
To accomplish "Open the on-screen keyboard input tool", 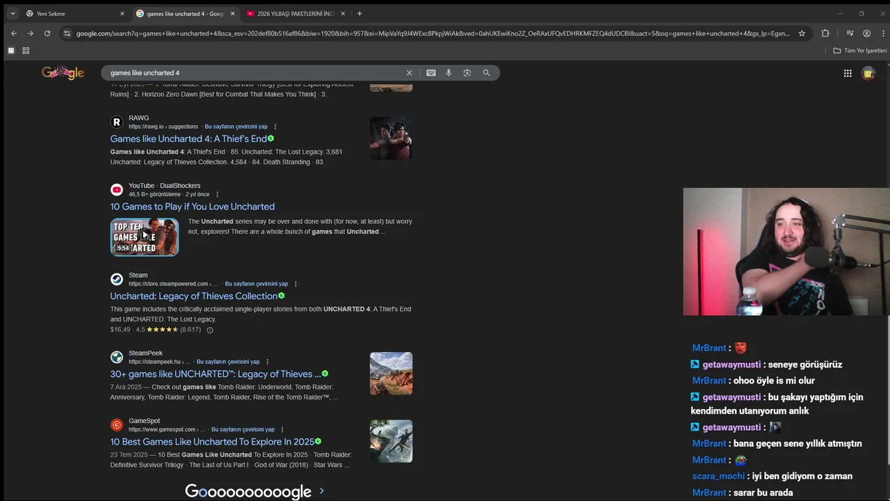I will (x=431, y=72).
